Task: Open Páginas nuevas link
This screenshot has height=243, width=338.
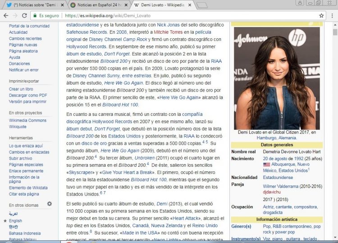Action: (23, 45)
